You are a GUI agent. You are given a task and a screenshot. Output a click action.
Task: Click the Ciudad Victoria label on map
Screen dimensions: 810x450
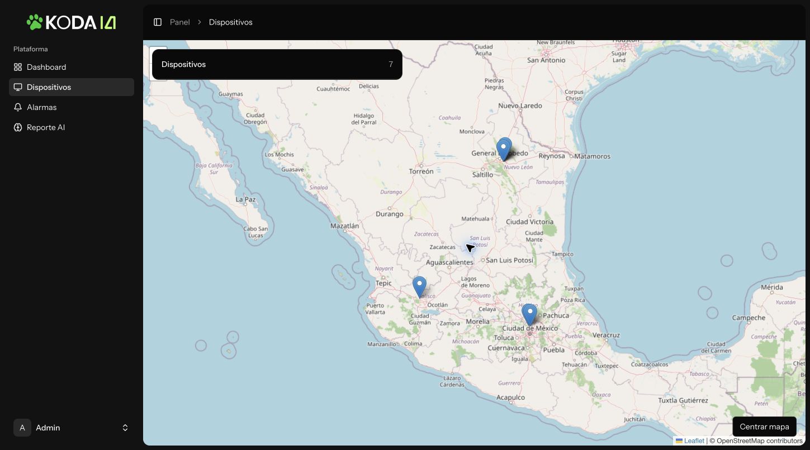530,222
